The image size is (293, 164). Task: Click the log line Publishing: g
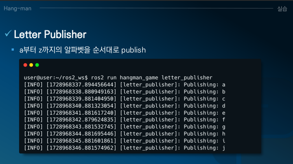click(x=125, y=127)
